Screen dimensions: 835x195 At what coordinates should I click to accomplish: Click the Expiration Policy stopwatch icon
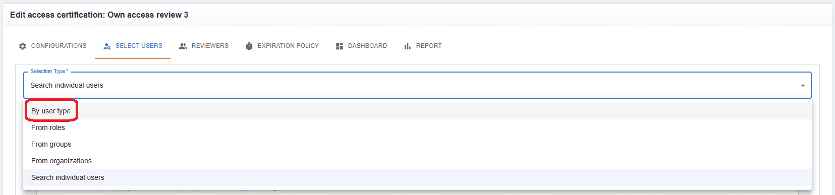(x=249, y=46)
